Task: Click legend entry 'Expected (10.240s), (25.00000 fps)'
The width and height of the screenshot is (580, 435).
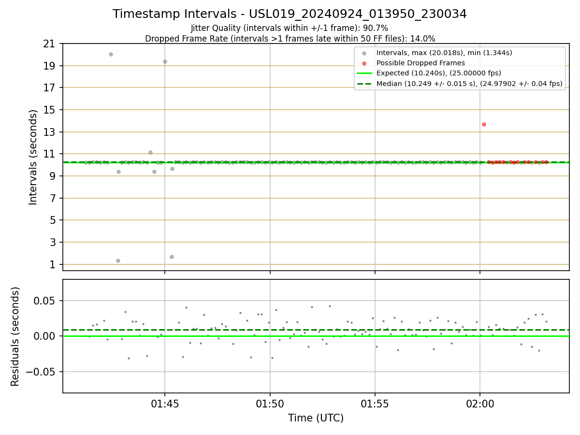Action: [439, 73]
